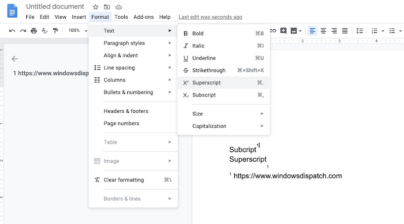Expand the Size submenu
The height and width of the screenshot is (224, 404).
point(224,114)
